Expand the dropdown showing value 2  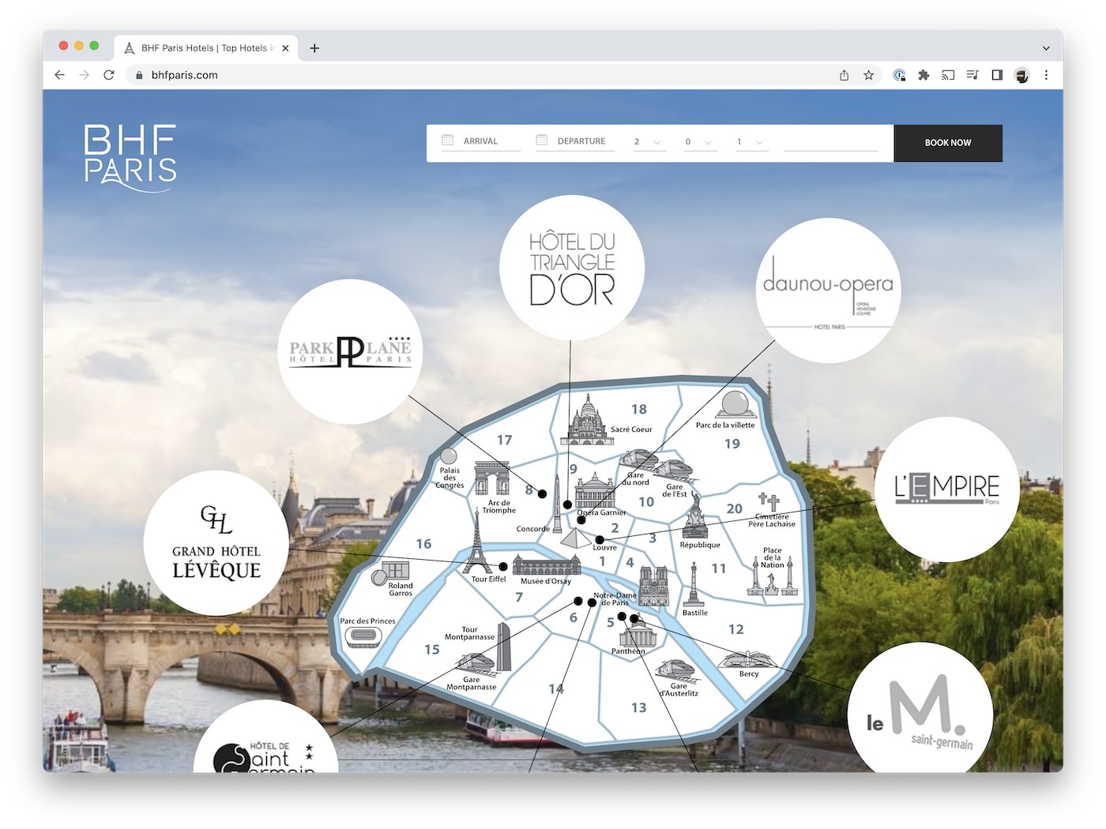click(648, 142)
